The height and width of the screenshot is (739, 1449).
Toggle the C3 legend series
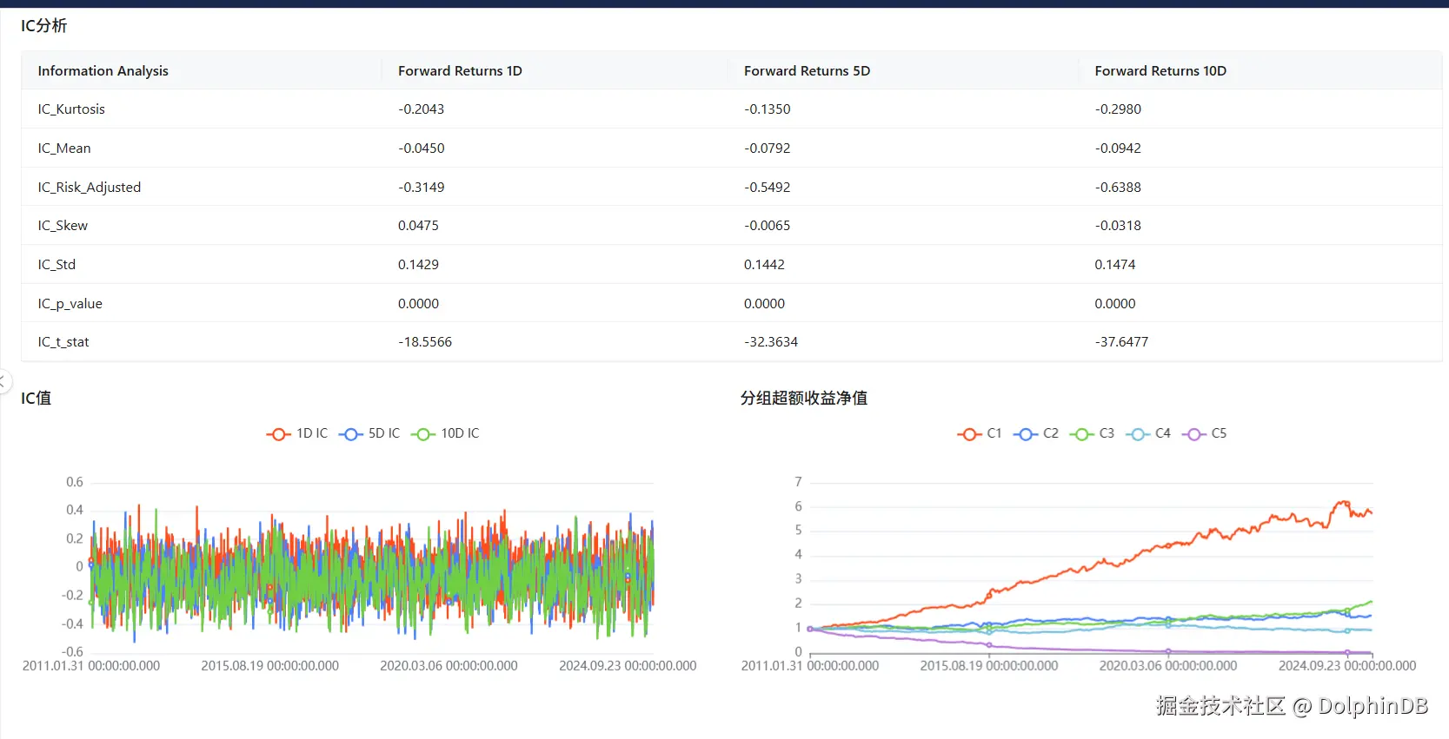coord(1092,433)
